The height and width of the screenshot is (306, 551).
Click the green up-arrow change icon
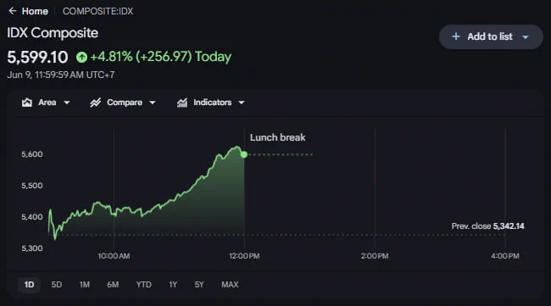tap(81, 57)
